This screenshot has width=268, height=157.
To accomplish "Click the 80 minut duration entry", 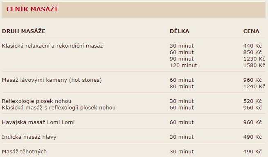I will [182, 87].
